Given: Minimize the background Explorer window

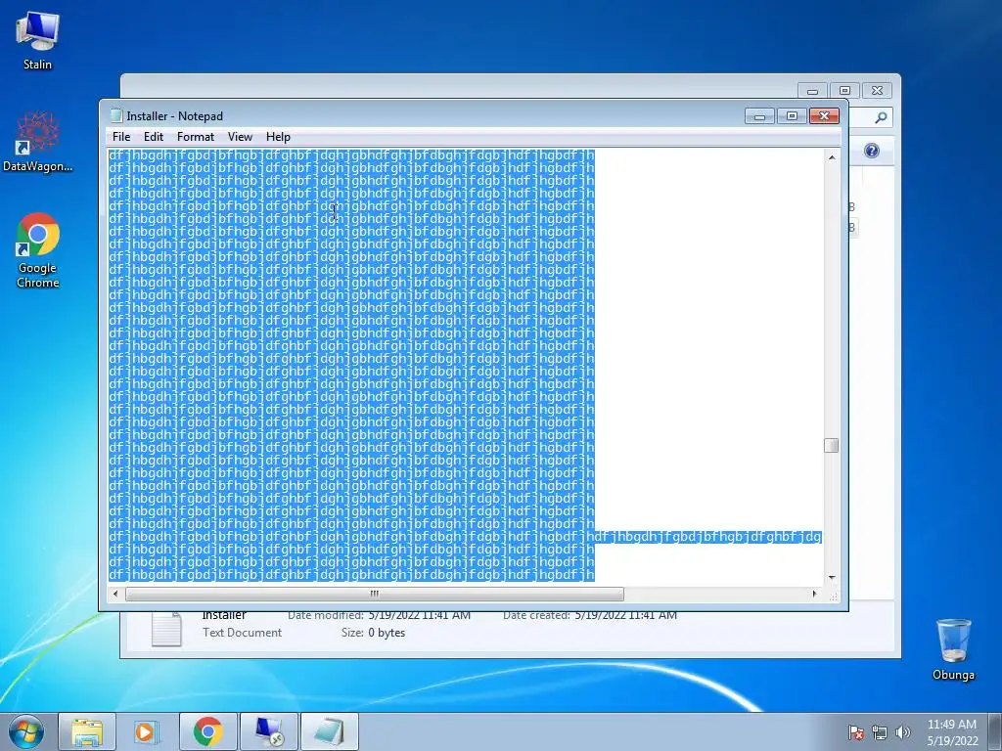Looking at the screenshot, I should (813, 91).
